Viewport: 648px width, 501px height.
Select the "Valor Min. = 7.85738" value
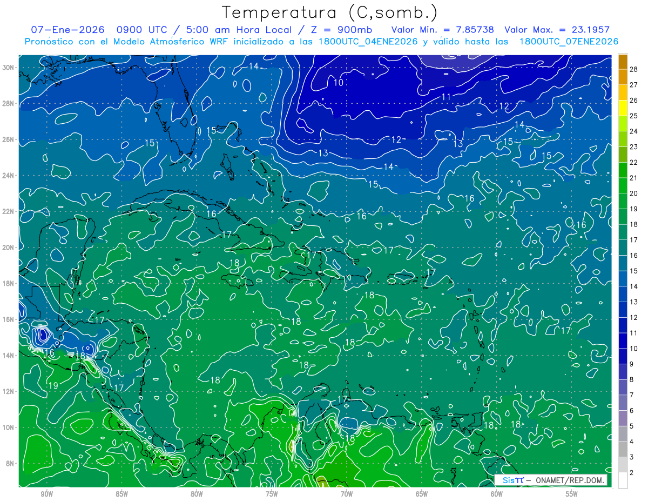[442, 30]
